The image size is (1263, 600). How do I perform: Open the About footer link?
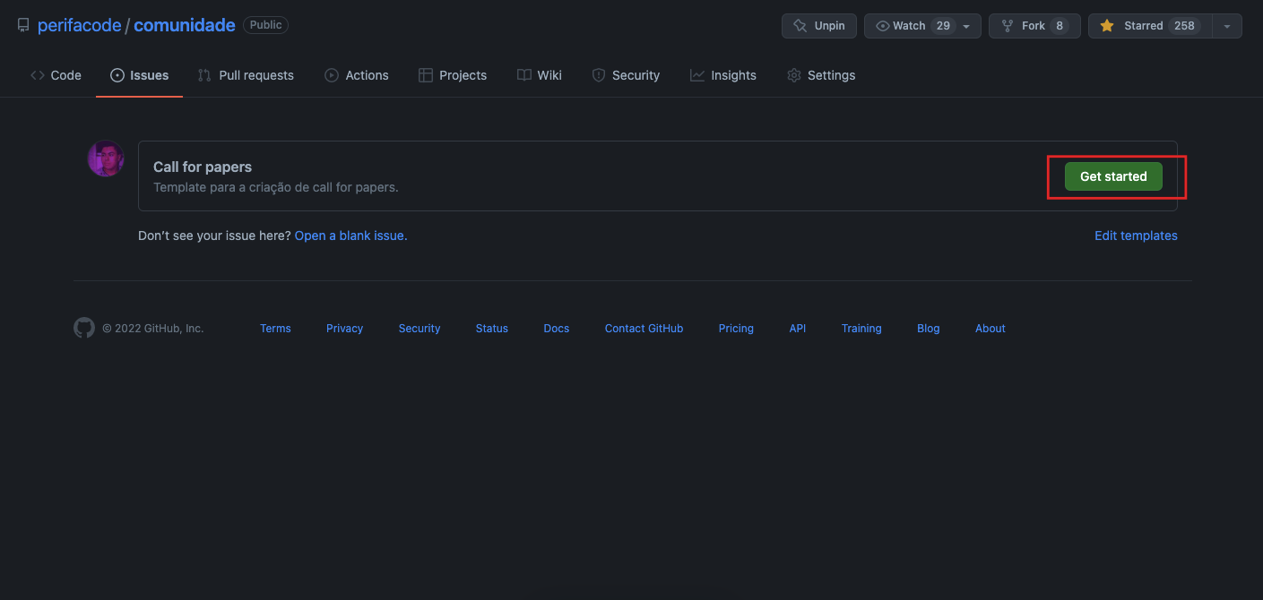coord(991,329)
